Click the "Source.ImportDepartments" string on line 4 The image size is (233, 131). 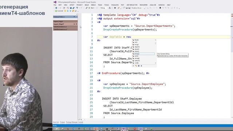(x=154, y=26)
